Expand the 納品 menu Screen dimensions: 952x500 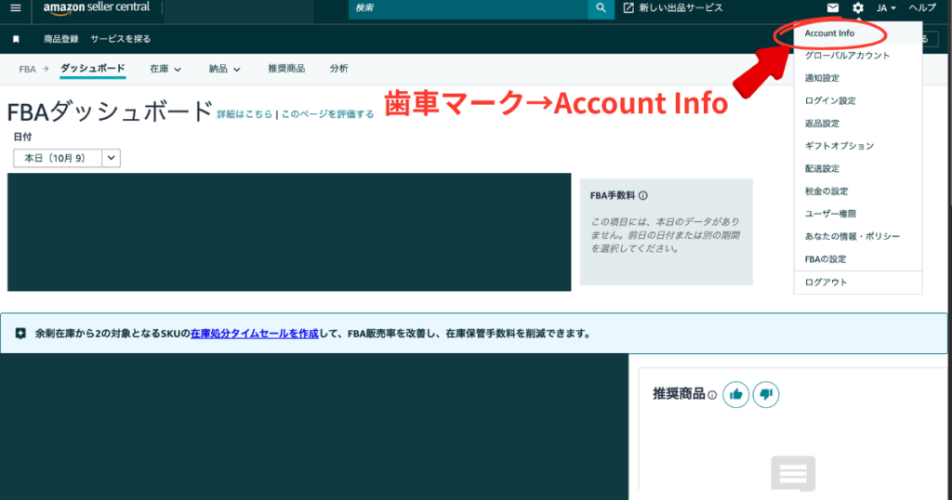coord(224,69)
